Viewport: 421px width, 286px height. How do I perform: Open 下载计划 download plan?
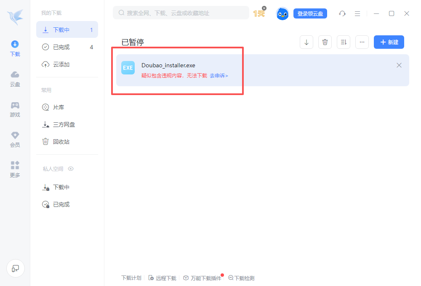(131, 278)
